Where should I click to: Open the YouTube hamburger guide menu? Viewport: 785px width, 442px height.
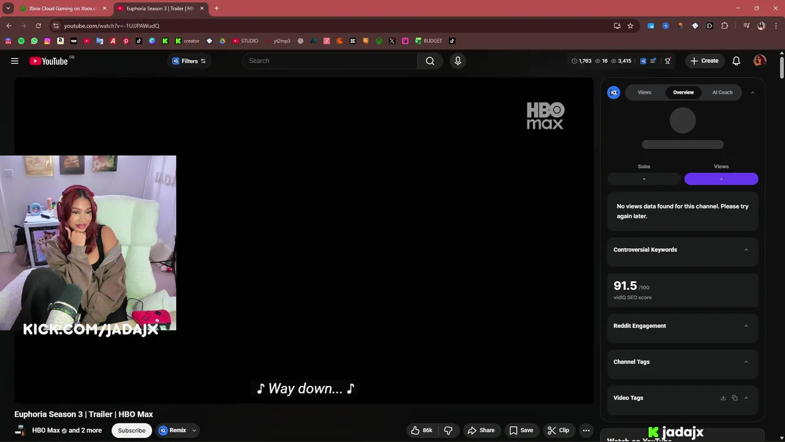15,61
